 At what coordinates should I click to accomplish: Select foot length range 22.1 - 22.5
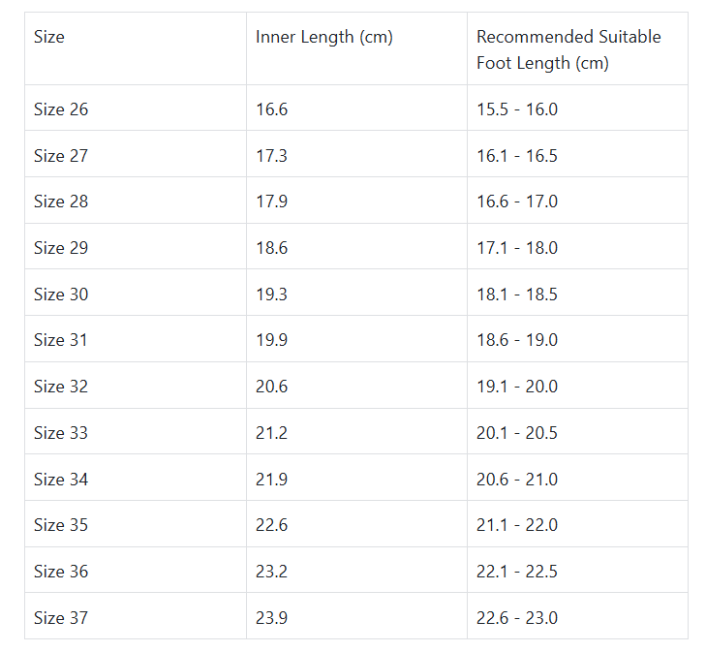click(517, 572)
